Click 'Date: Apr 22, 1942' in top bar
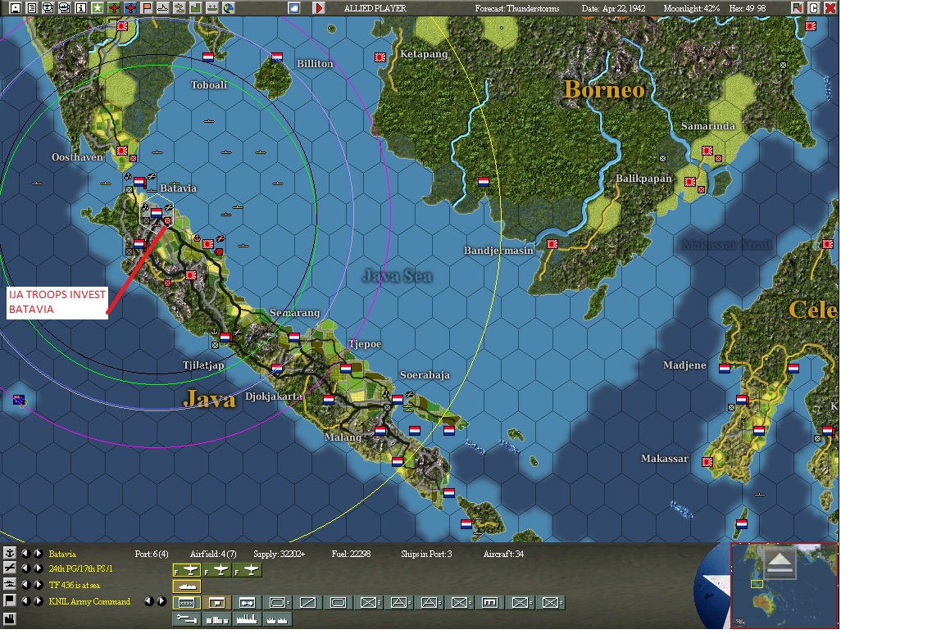 tap(613, 8)
